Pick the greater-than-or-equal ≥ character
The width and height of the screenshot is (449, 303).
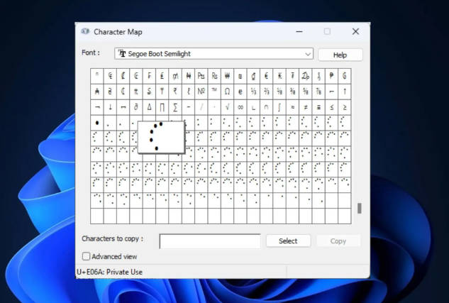point(345,107)
